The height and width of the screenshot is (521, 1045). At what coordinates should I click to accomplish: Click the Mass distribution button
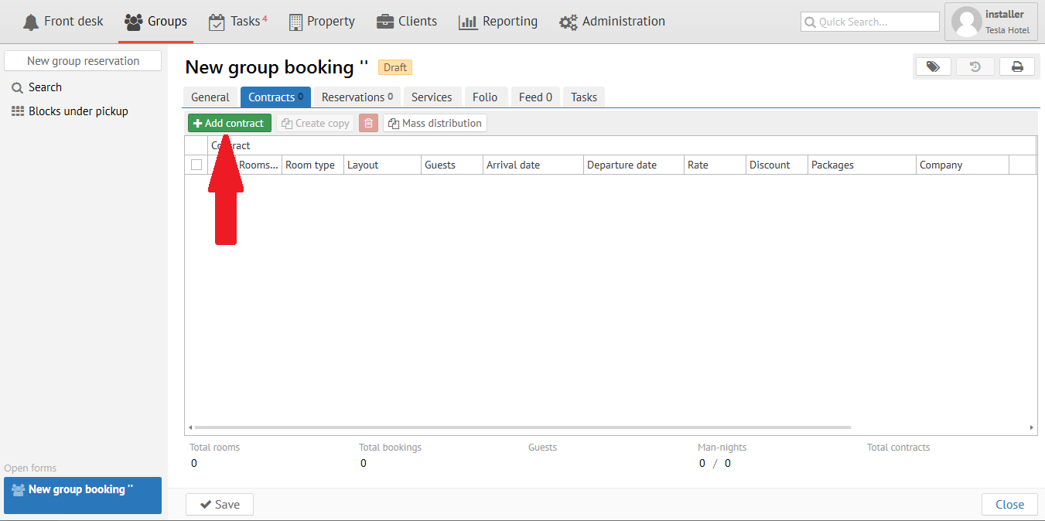[435, 123]
